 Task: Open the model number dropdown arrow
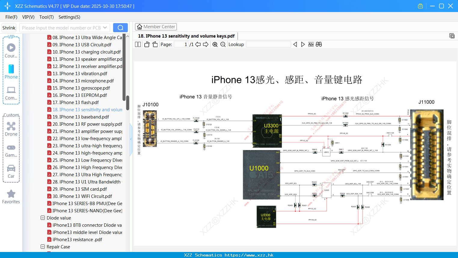coord(105,28)
